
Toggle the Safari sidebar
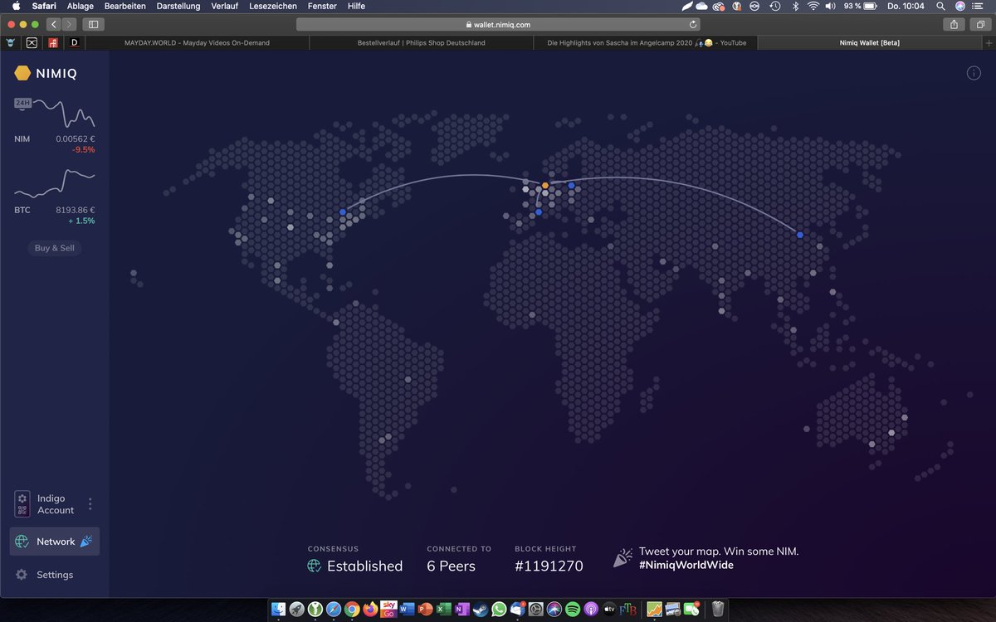[x=92, y=25]
